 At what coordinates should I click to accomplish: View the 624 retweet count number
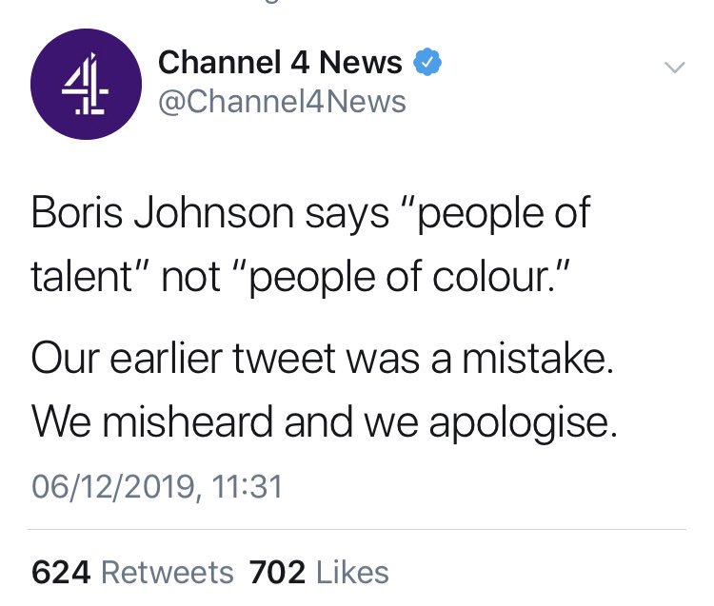tap(61, 572)
